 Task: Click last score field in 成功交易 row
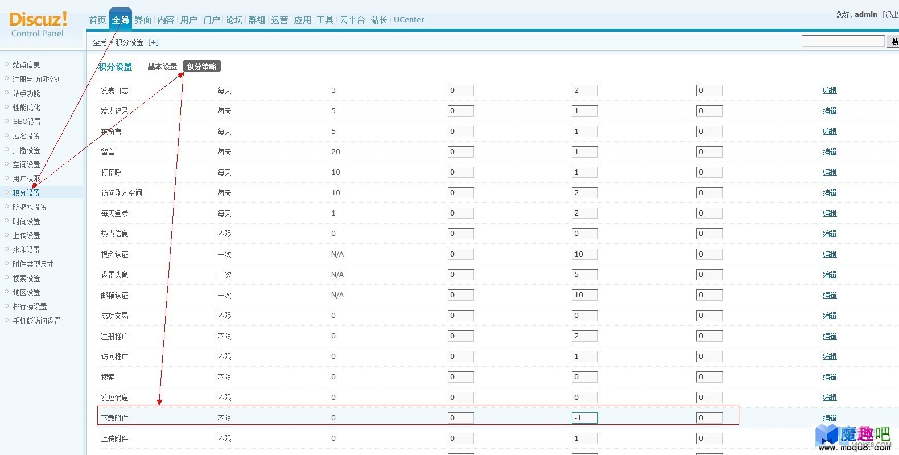click(710, 316)
